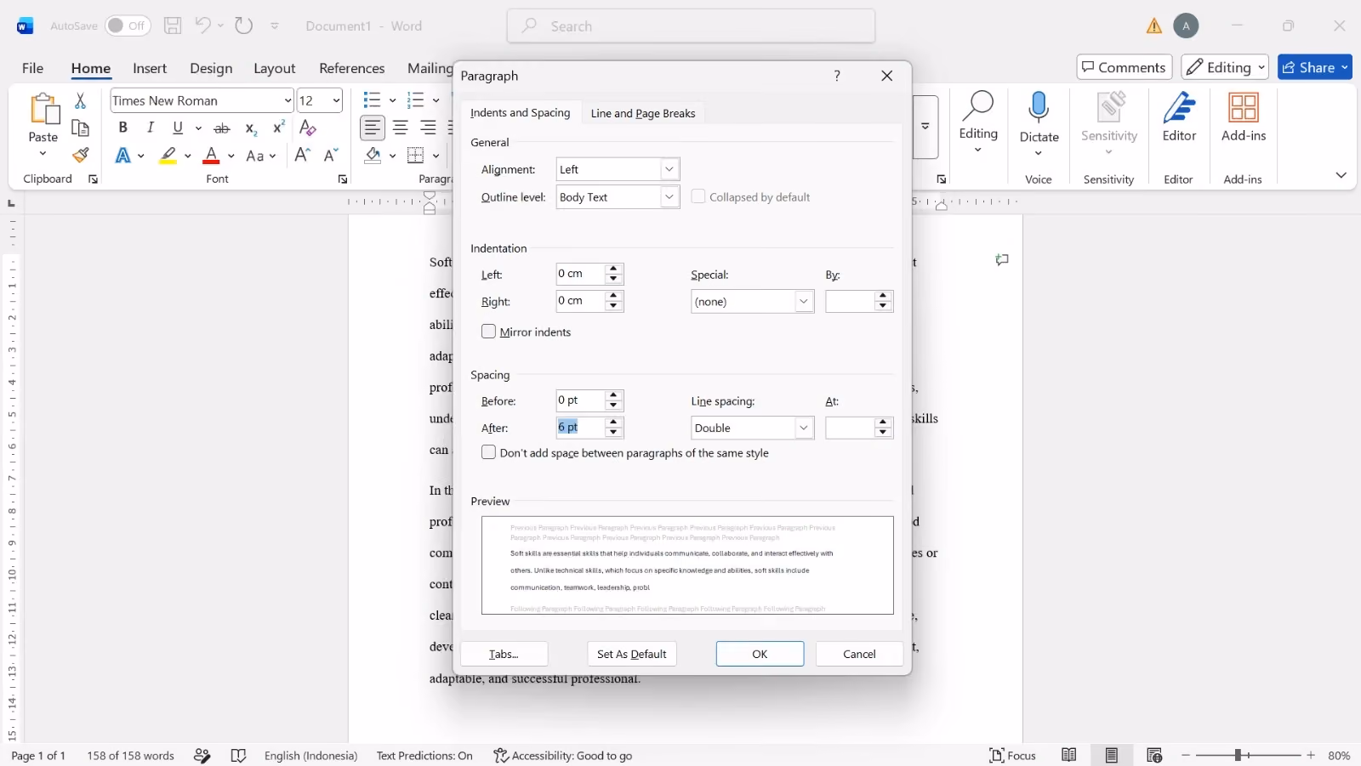1361x766 pixels.
Task: Open the Comments pane
Action: click(x=1124, y=67)
